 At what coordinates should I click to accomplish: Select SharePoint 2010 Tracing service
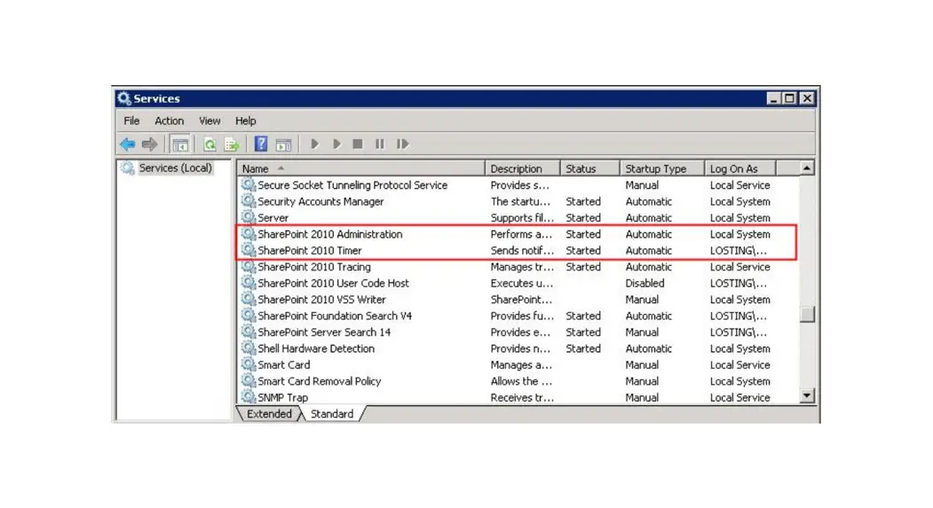313,267
